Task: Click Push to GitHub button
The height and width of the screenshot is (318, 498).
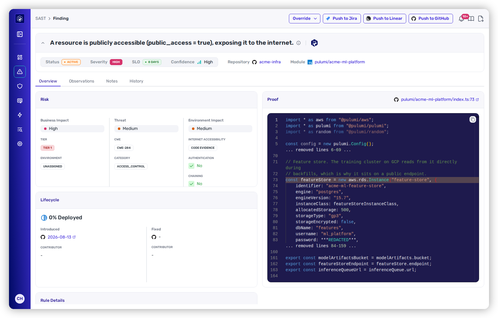Action: pos(431,19)
